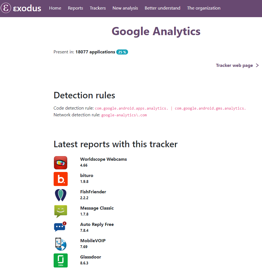262x270 pixels.
Task: Select the MobileVOIP phone and globe icon
Action: click(61, 244)
